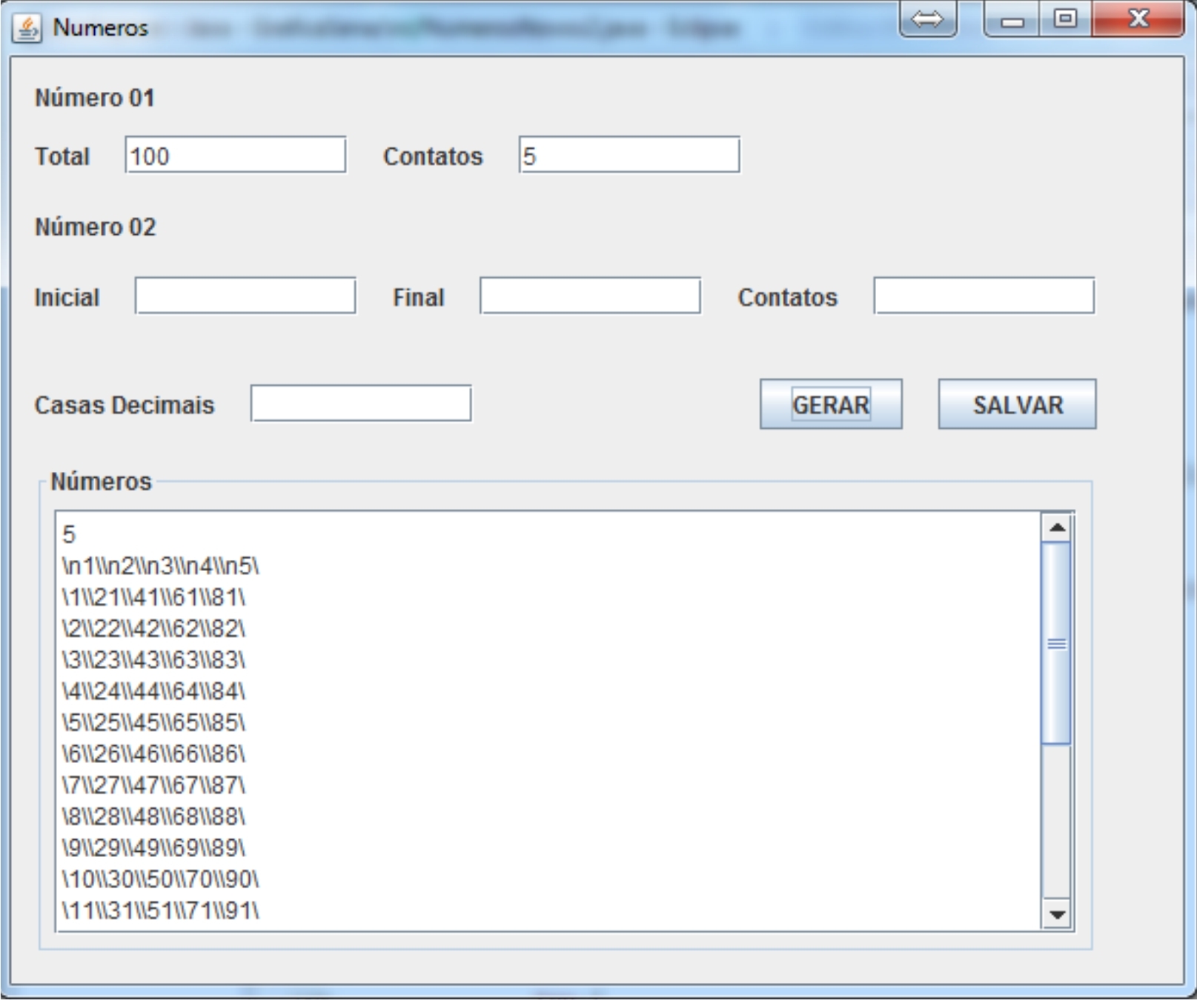Click the 'Total' label
The width and height of the screenshot is (1197, 1000).
tap(62, 156)
